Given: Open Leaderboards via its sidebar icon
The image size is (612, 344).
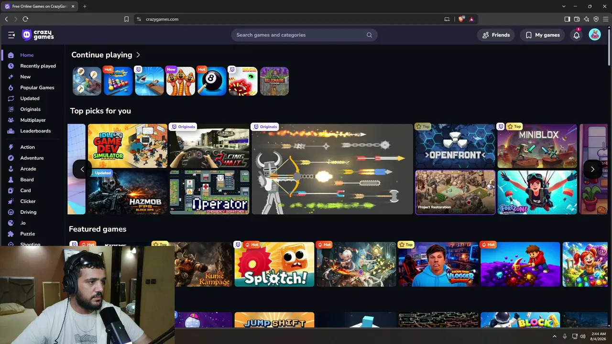Looking at the screenshot, I should tap(11, 131).
